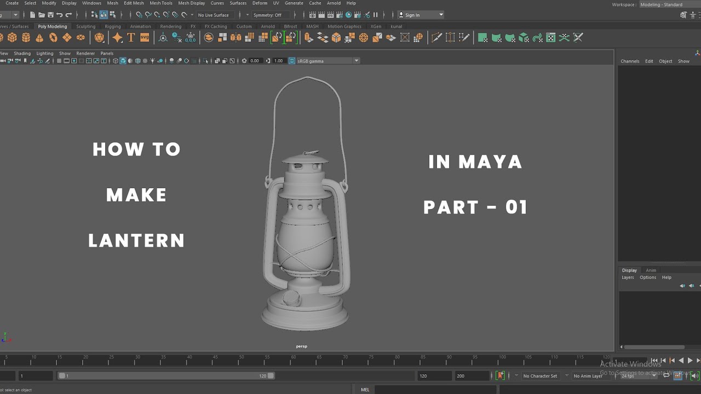Create a polygon torus from the shelf

53,37
